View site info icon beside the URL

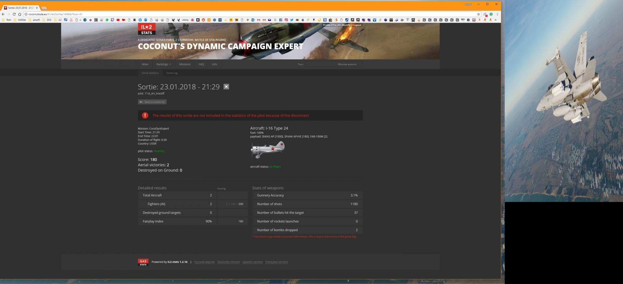26,14
